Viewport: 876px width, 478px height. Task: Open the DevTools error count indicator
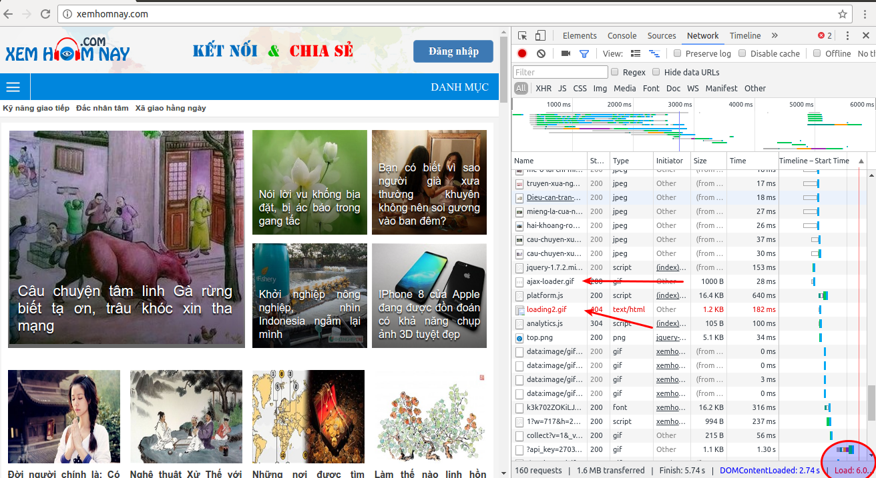click(x=825, y=36)
